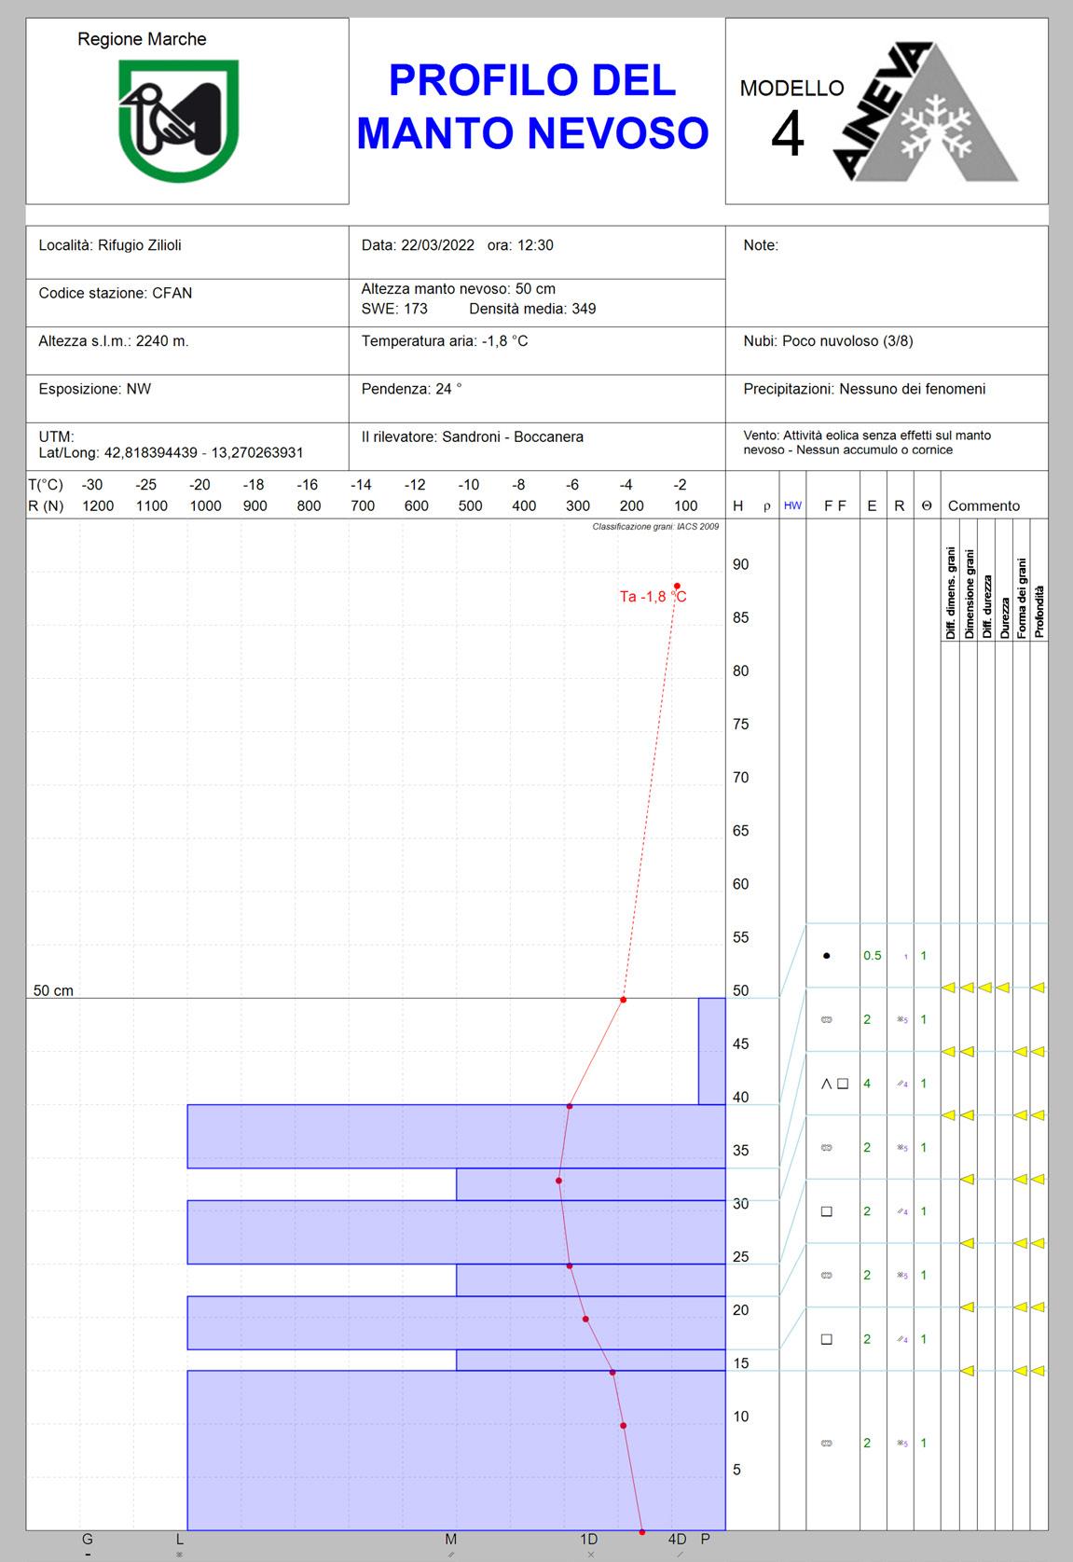Click Precipitazioni: Nessuno dei fenomeni

pos(864,389)
